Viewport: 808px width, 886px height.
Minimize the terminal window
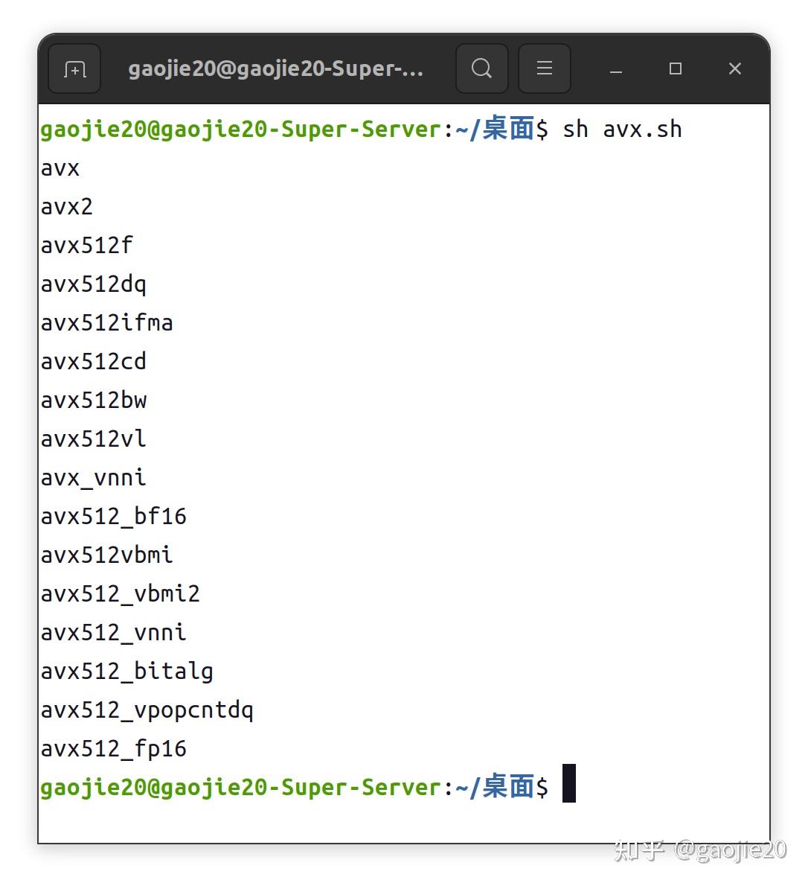tap(615, 69)
